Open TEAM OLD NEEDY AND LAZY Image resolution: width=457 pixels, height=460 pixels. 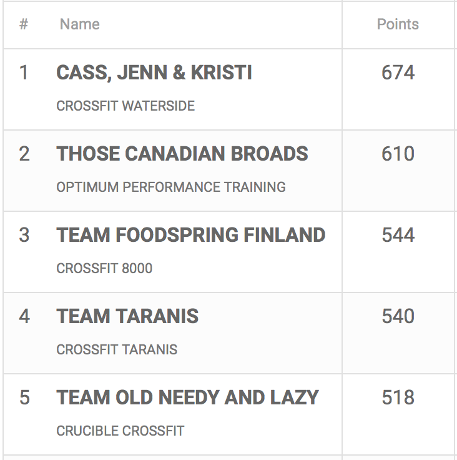click(188, 397)
